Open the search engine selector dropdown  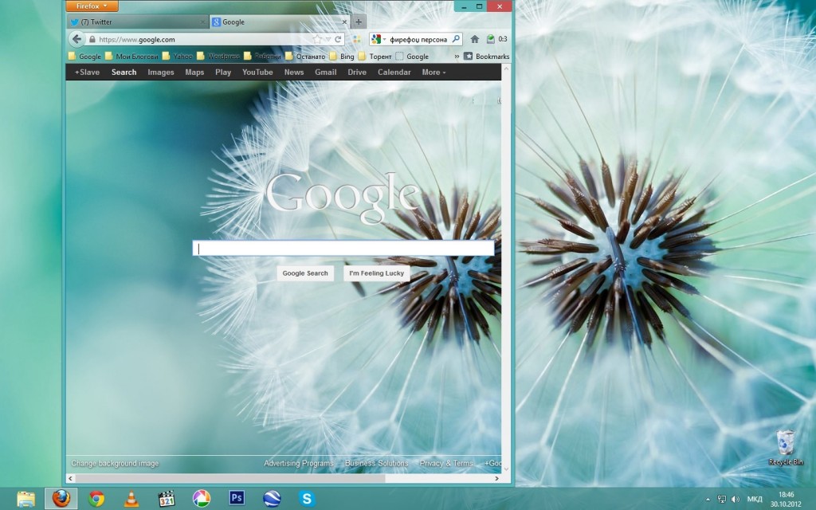[x=379, y=39]
